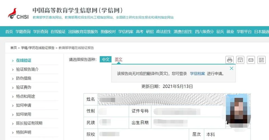The image size is (269, 140).
Task: Open 学职平台 navigation item
Action: pyautogui.click(x=244, y=32)
